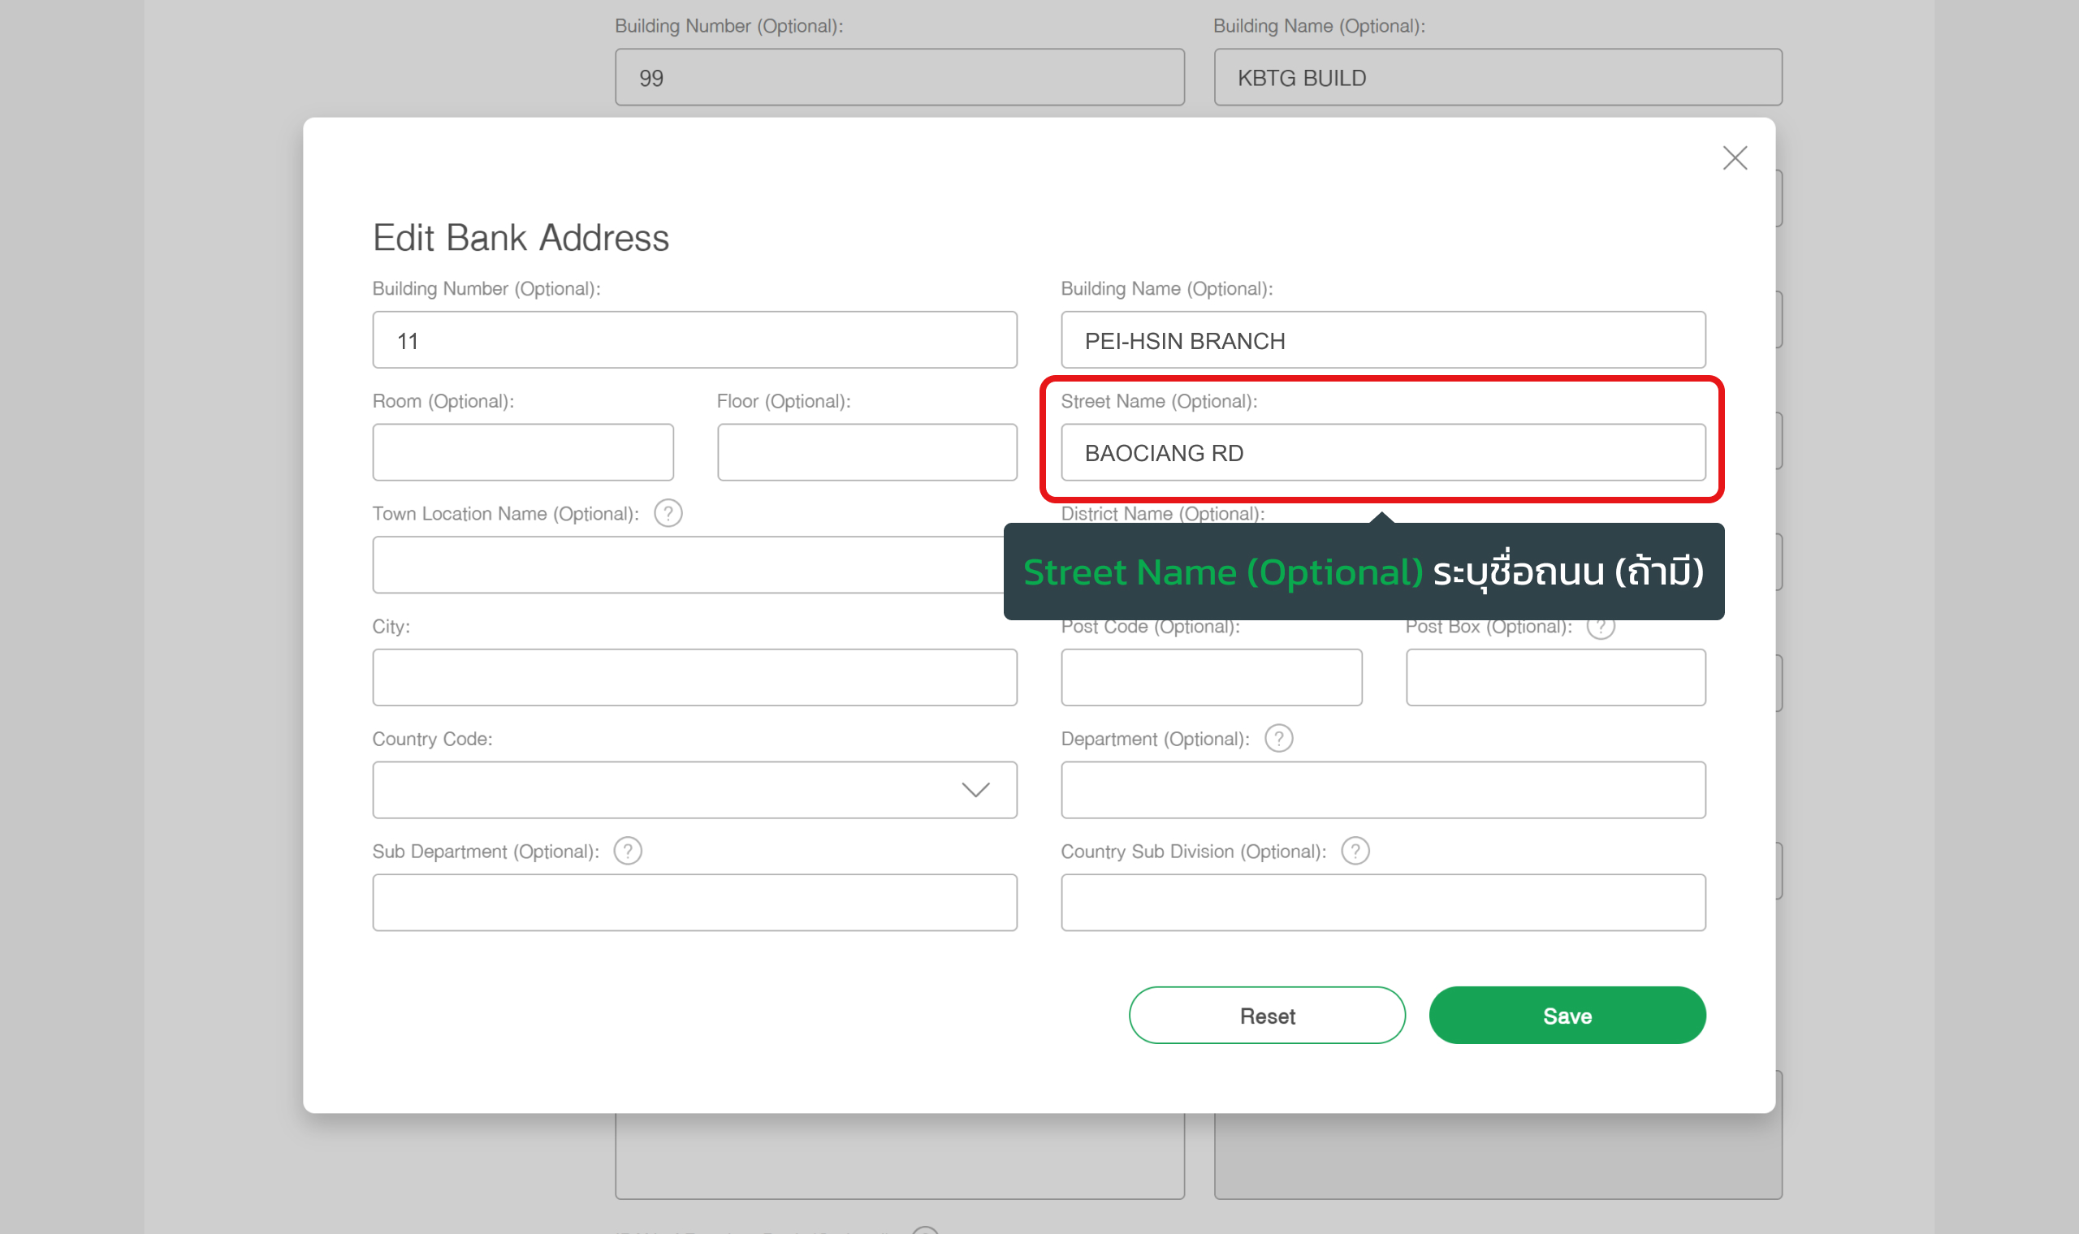The image size is (2079, 1234).
Task: Focus the Department input field
Action: 1383,790
